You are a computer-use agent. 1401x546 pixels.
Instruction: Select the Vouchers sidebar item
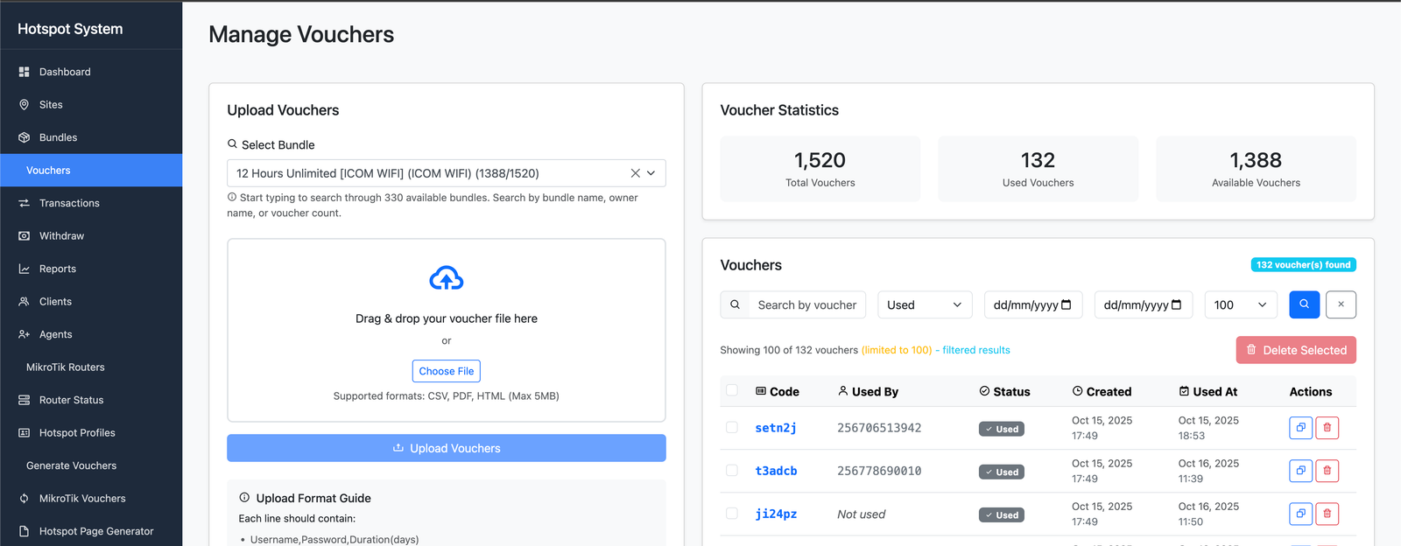91,171
